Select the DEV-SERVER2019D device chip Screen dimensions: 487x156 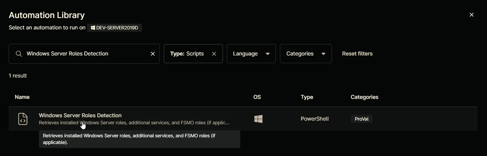114,28
